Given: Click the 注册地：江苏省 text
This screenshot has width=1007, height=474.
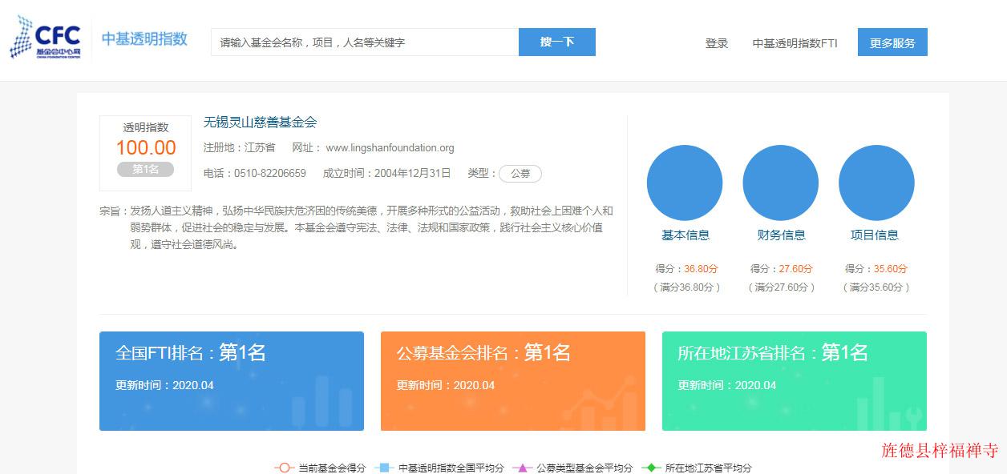Looking at the screenshot, I should pyautogui.click(x=240, y=148).
